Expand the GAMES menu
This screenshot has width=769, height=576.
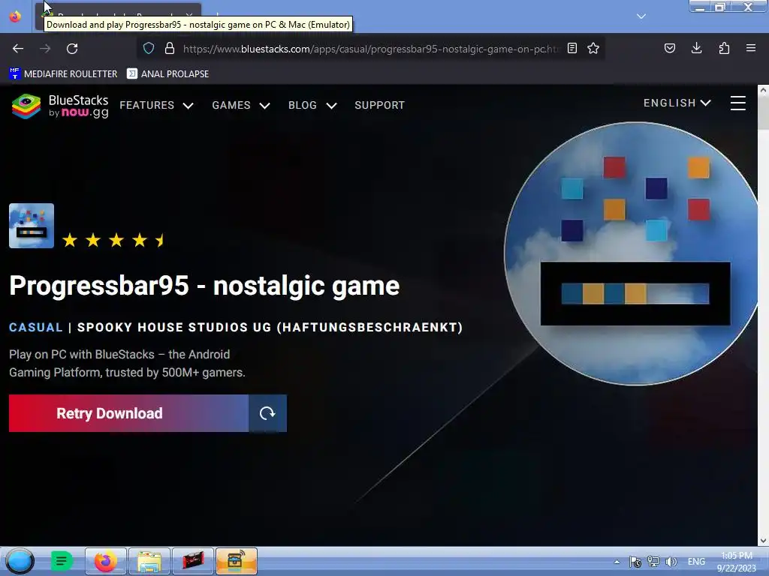241,105
